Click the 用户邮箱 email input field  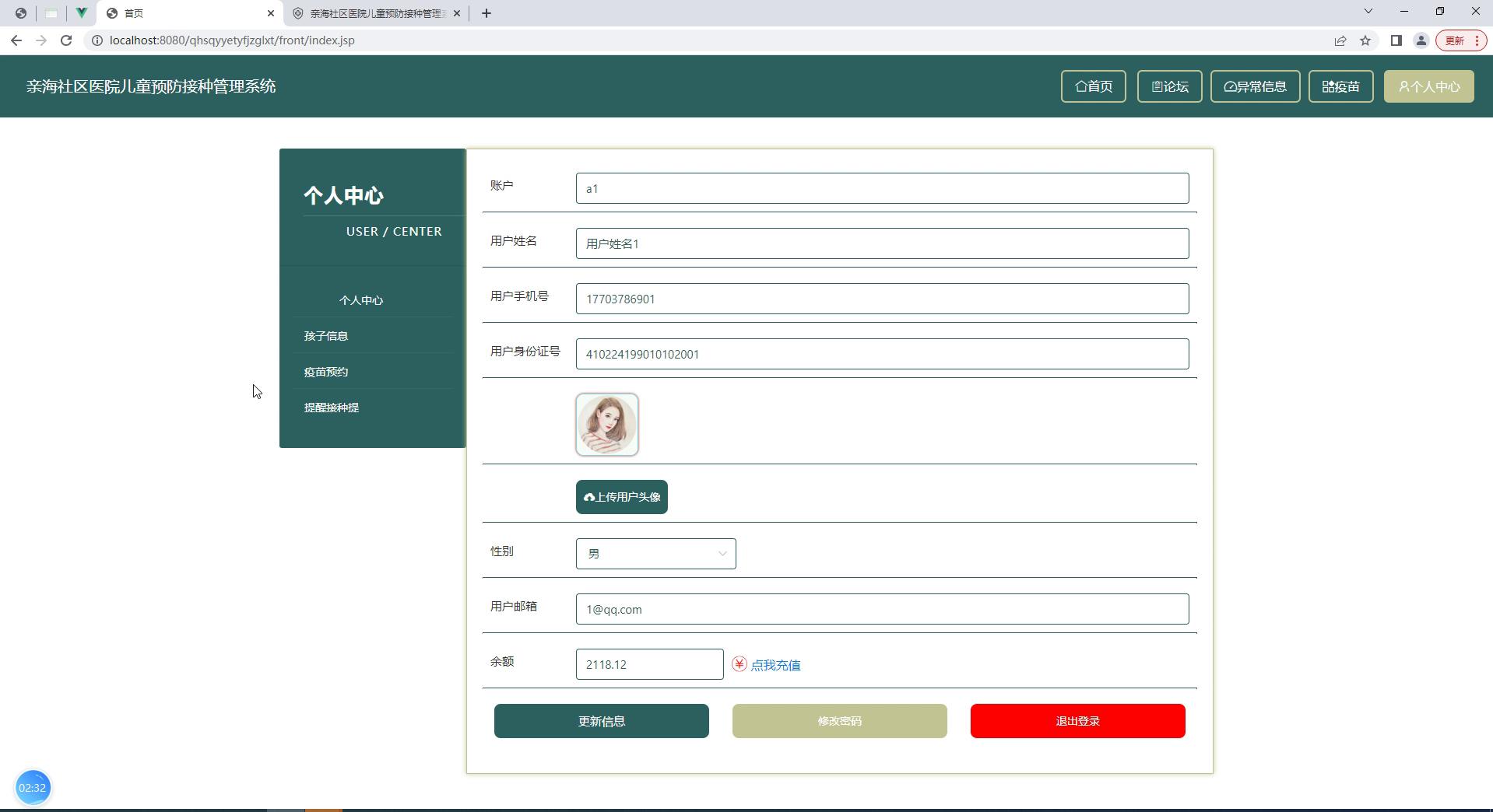[x=883, y=609]
